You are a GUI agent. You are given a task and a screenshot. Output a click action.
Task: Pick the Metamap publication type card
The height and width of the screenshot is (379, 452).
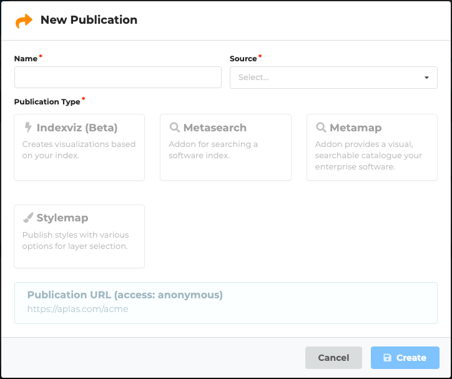[x=372, y=148]
